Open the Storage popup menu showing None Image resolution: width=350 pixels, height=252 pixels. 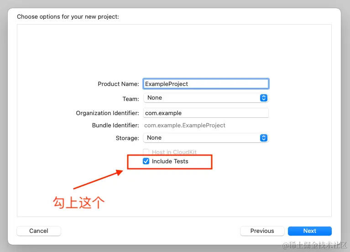click(x=206, y=138)
